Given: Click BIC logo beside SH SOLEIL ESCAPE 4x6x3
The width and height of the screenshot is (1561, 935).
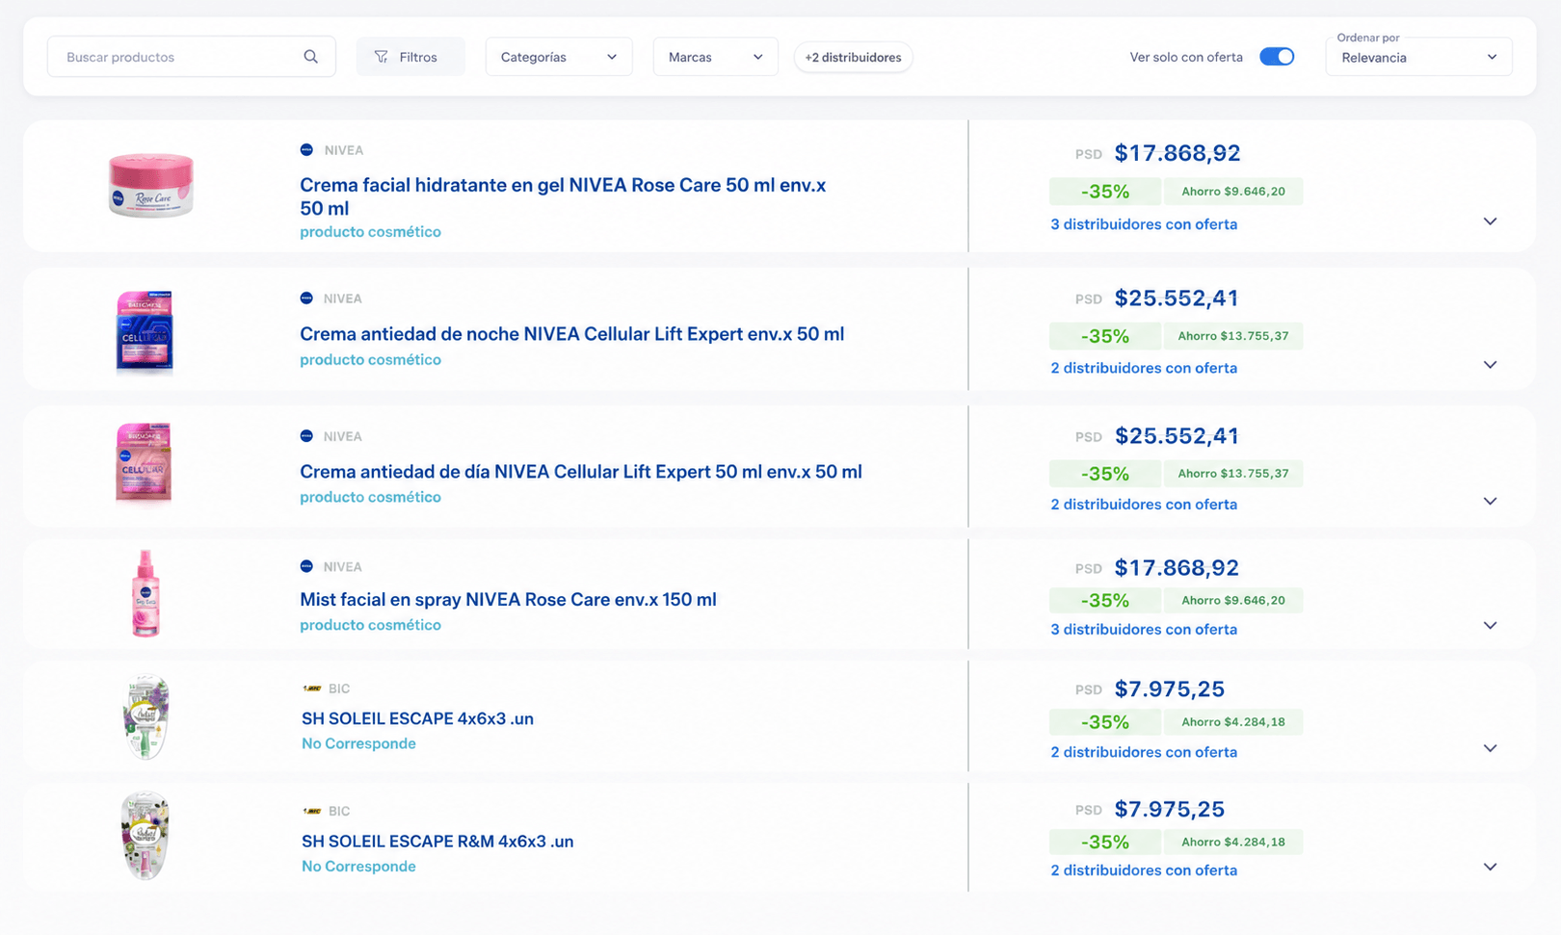Looking at the screenshot, I should click(x=312, y=688).
